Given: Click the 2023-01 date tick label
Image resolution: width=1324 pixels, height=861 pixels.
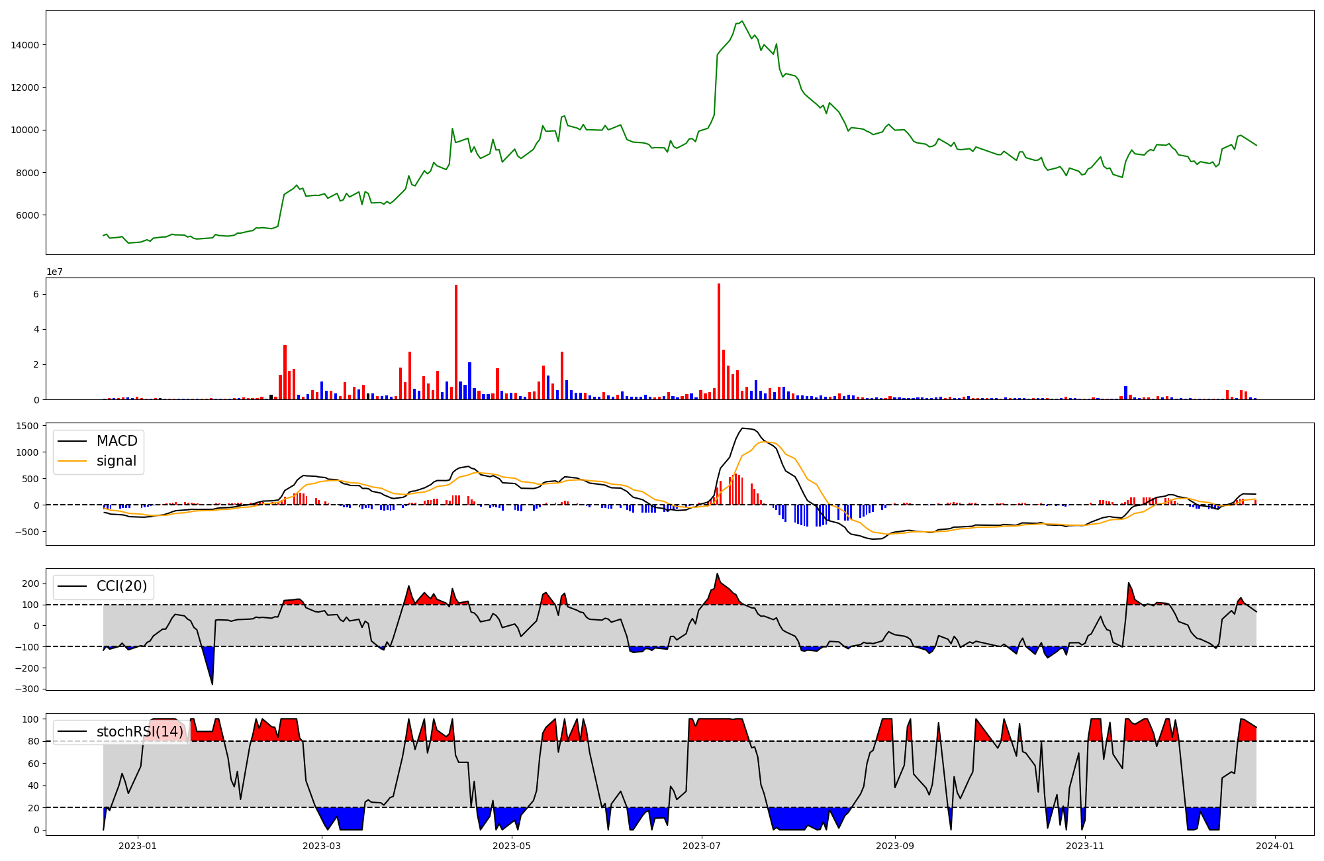Looking at the screenshot, I should (x=138, y=846).
